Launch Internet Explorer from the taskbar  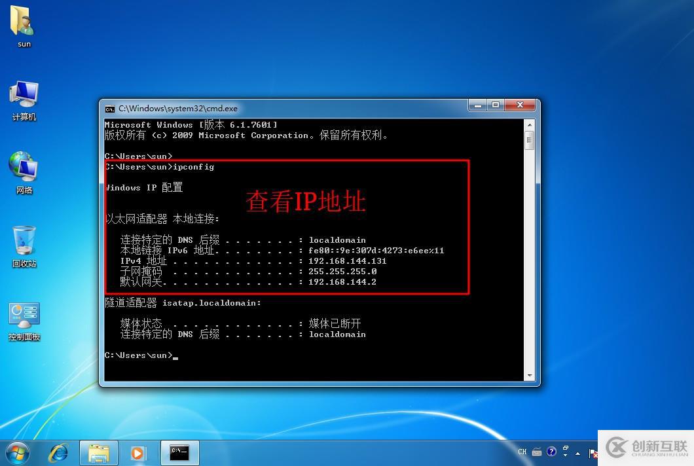coord(59,452)
